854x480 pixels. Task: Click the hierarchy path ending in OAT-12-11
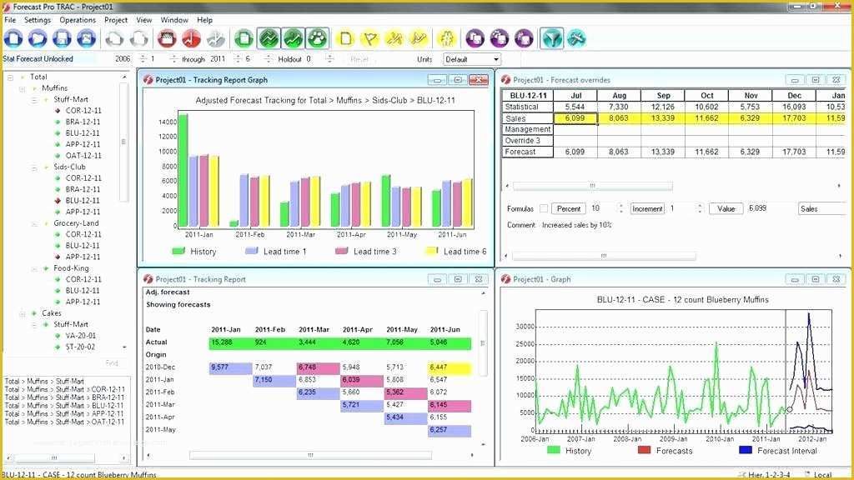click(64, 422)
